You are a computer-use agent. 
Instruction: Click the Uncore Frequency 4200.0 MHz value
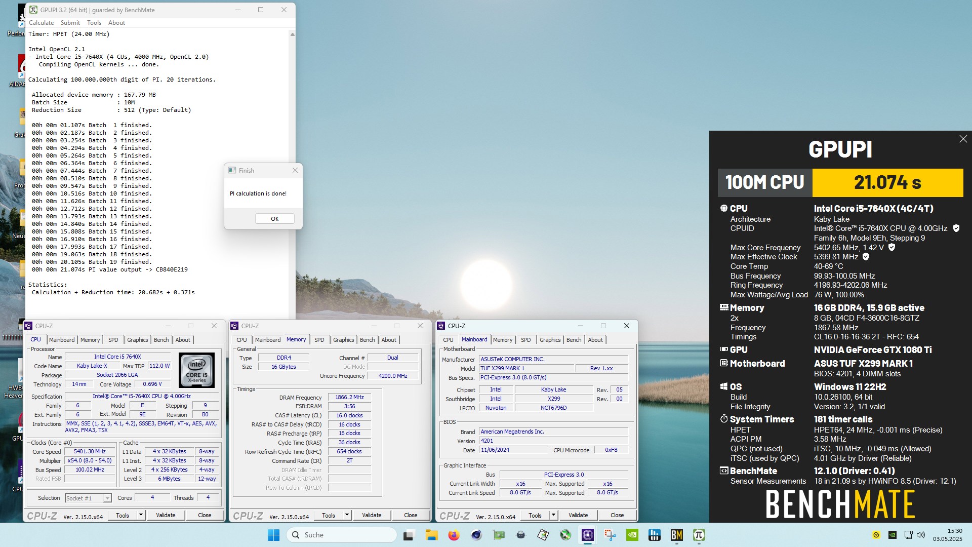(x=393, y=376)
